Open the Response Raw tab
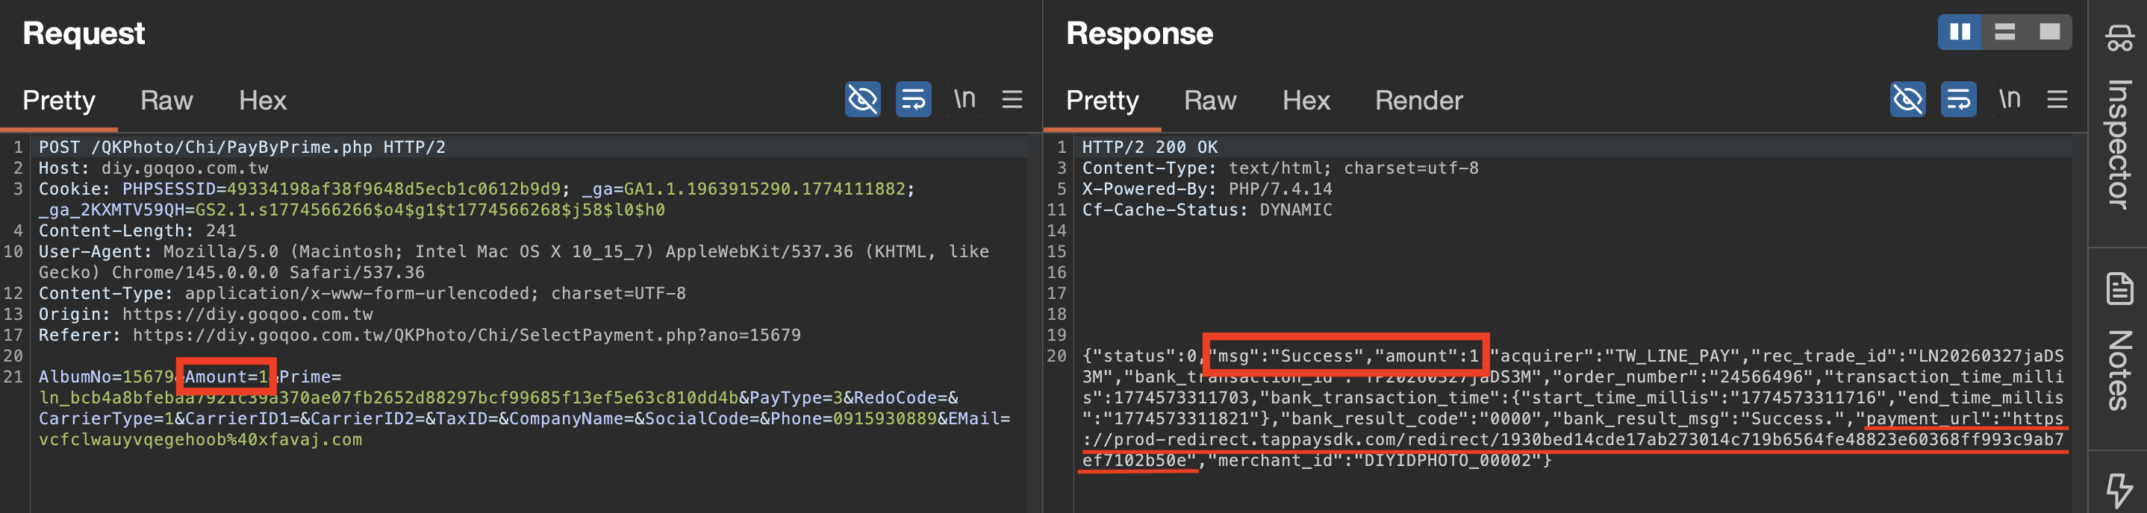This screenshot has height=513, width=2147. point(1210,101)
